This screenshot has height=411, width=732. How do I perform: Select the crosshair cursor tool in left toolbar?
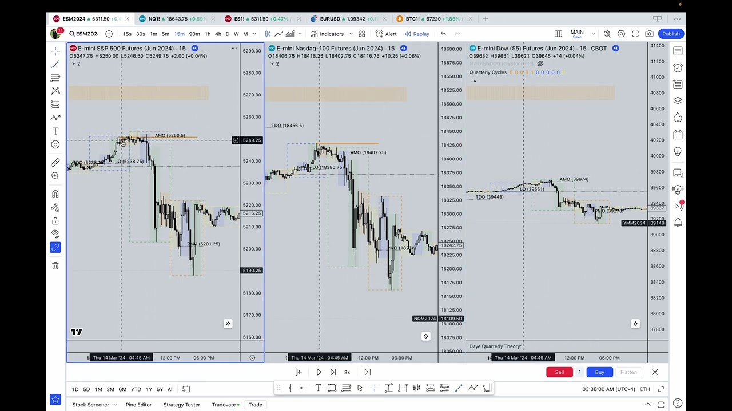55,51
